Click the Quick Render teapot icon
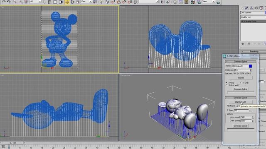This screenshot has width=266, height=149. click(x=218, y=2)
